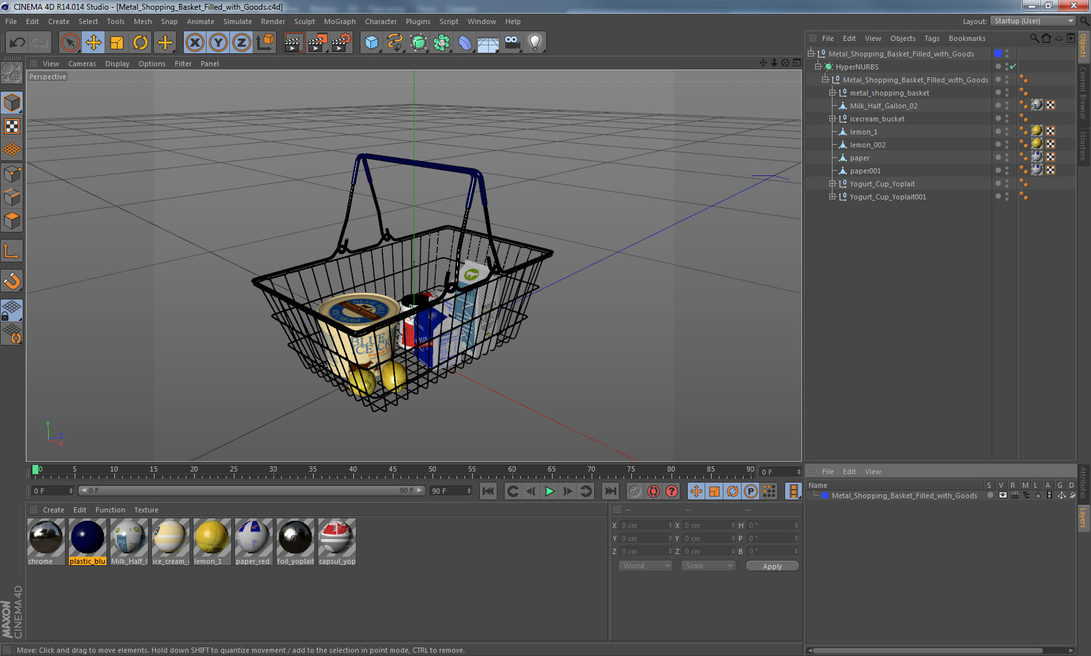Open the viewport Filter menu
Screen dimensions: 1091x656
183,64
